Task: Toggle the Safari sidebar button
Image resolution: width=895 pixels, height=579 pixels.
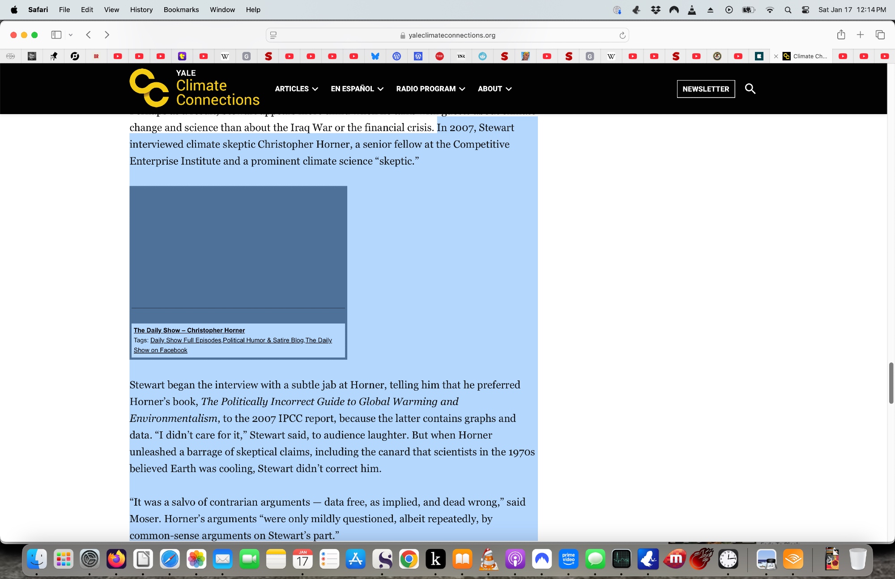Action: 56,35
